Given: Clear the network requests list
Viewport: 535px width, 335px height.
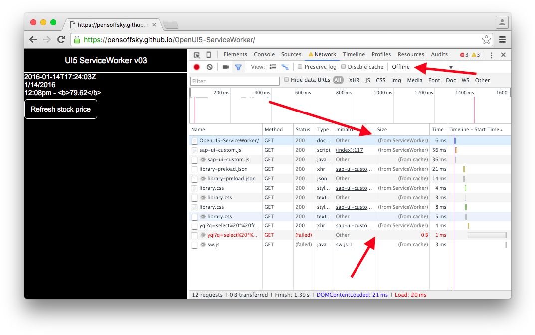Looking at the screenshot, I should tap(209, 67).
